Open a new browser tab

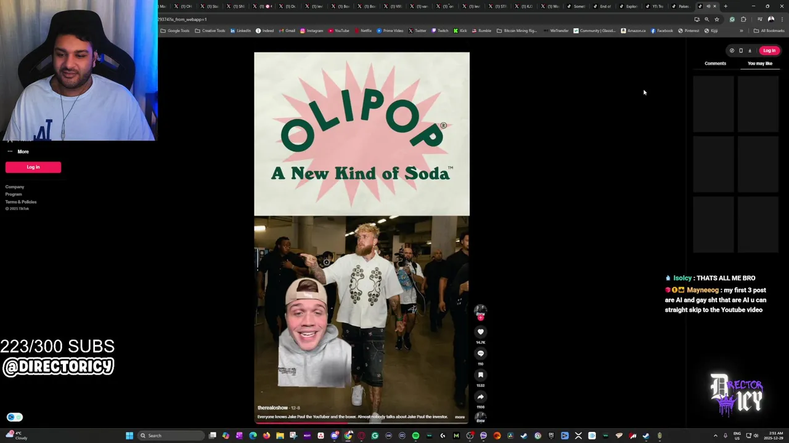click(726, 6)
